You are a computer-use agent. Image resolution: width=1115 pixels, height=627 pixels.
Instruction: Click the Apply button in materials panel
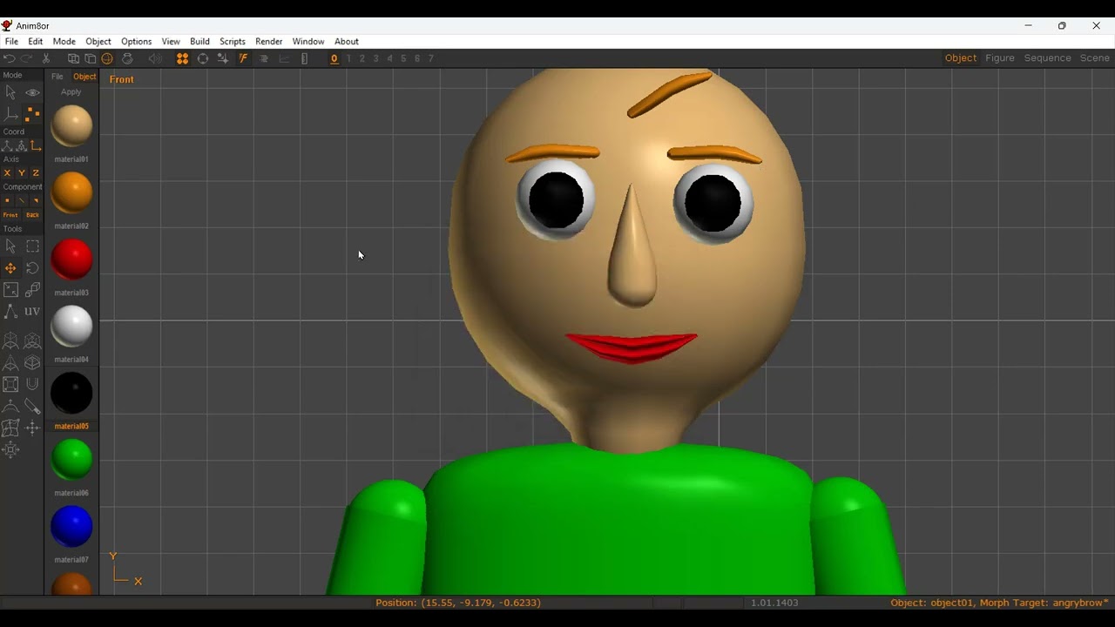pyautogui.click(x=71, y=91)
